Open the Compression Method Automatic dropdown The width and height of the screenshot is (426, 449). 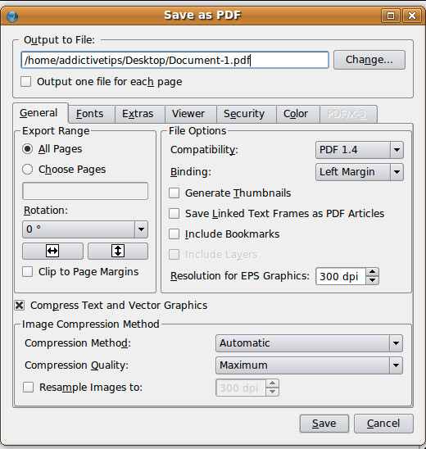tap(309, 343)
